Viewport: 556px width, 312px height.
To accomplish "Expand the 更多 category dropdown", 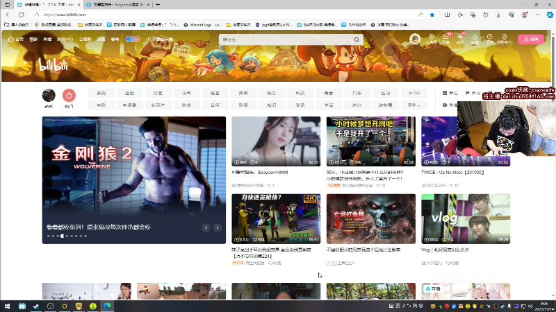I will [414, 105].
